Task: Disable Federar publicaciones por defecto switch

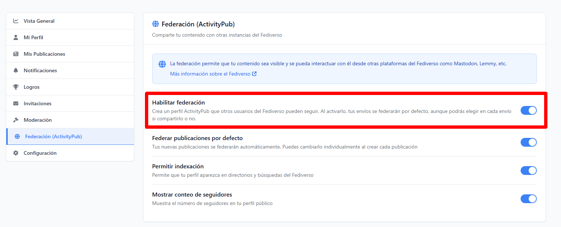Action: click(528, 142)
